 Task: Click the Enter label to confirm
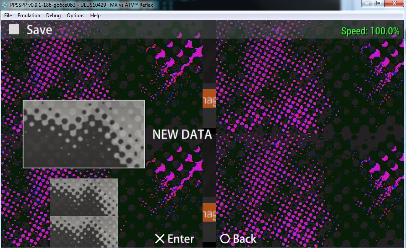pos(174,239)
